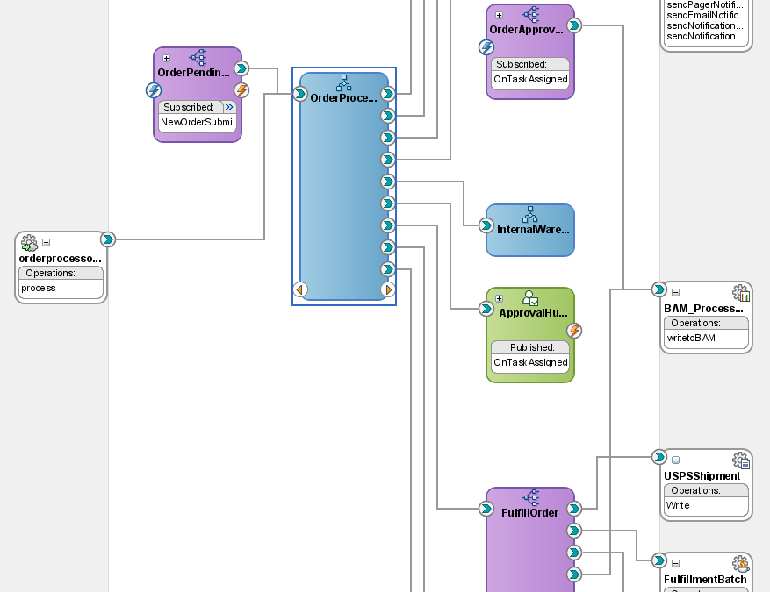Click OrderProcessor inbound service arrow port

coord(300,94)
